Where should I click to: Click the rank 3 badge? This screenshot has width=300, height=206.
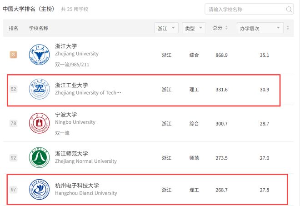(x=14, y=55)
